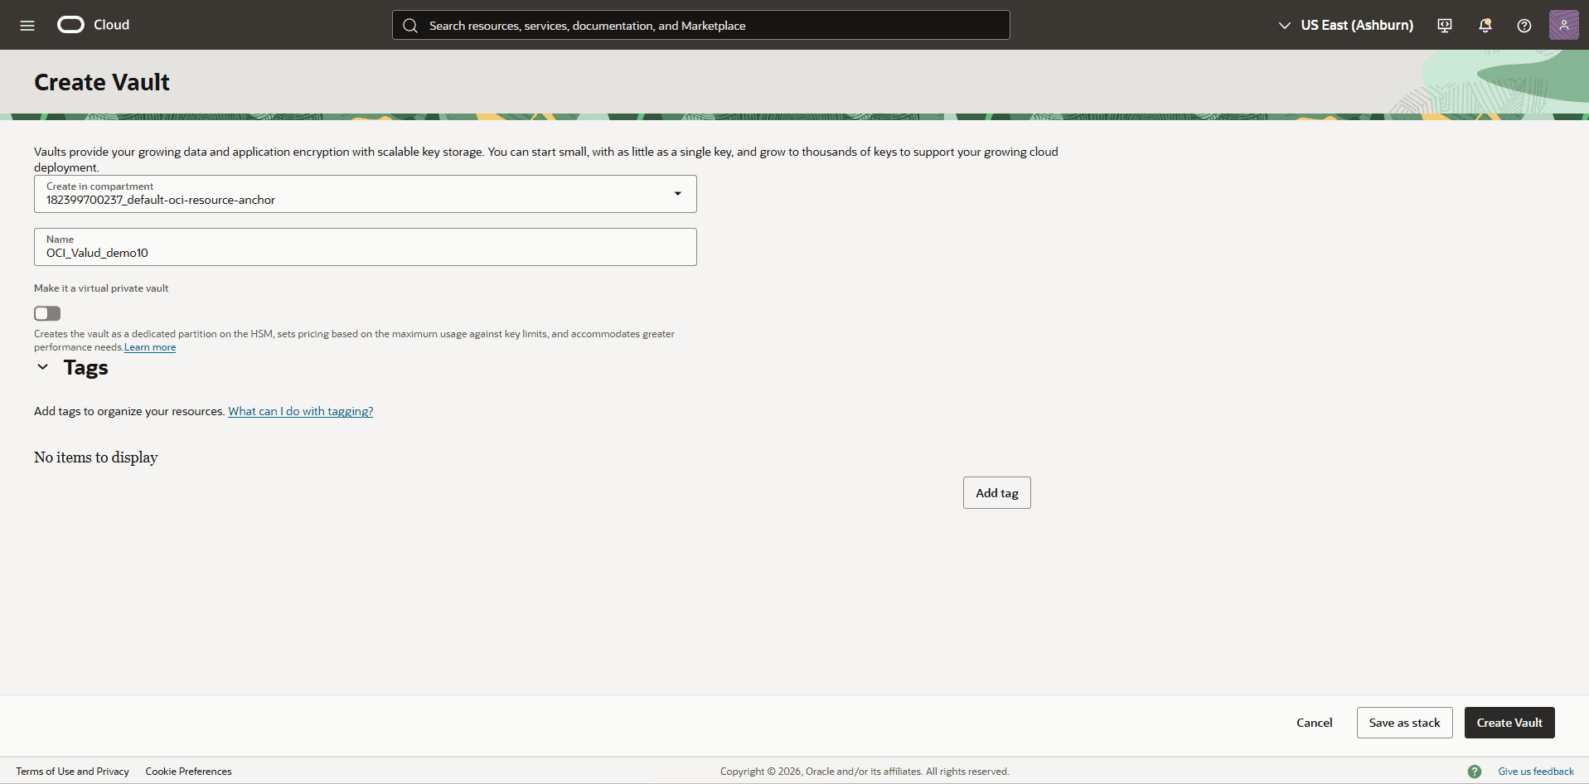
Task: Open What can I do with tagging link
Action: [x=301, y=411]
